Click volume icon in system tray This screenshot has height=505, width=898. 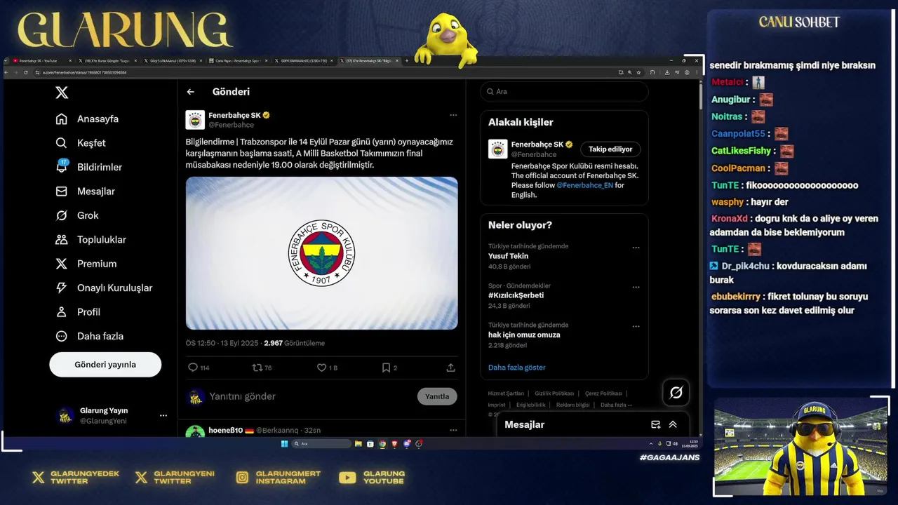point(676,444)
